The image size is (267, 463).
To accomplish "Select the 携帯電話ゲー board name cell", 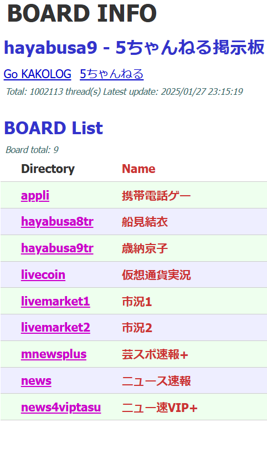I will [x=156, y=196].
